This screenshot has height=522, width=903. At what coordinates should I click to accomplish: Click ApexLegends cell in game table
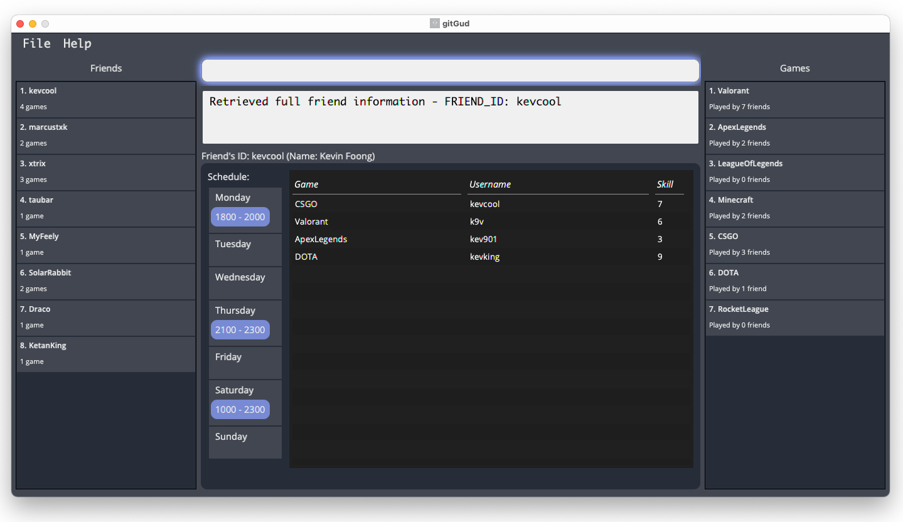[321, 239]
